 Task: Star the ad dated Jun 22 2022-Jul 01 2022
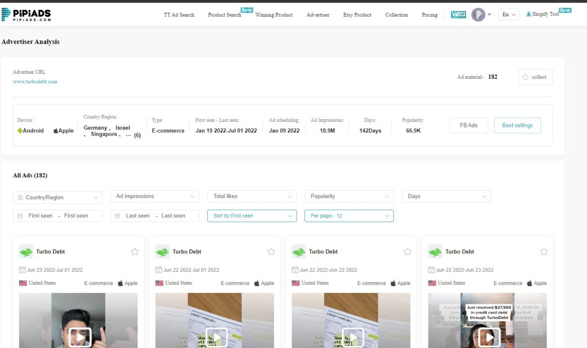pos(271,252)
